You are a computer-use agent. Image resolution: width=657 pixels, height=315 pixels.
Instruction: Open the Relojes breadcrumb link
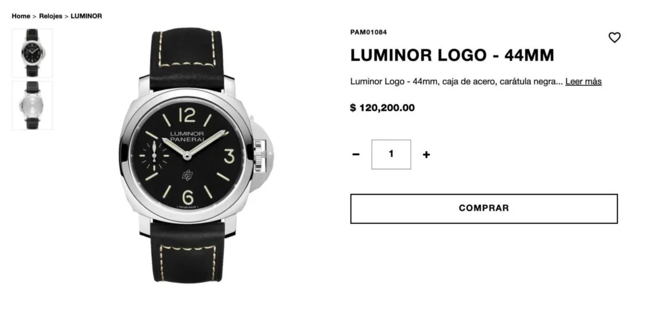tap(51, 16)
